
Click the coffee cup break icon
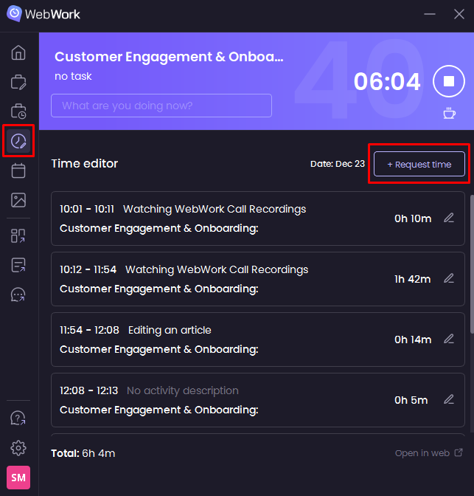click(449, 113)
